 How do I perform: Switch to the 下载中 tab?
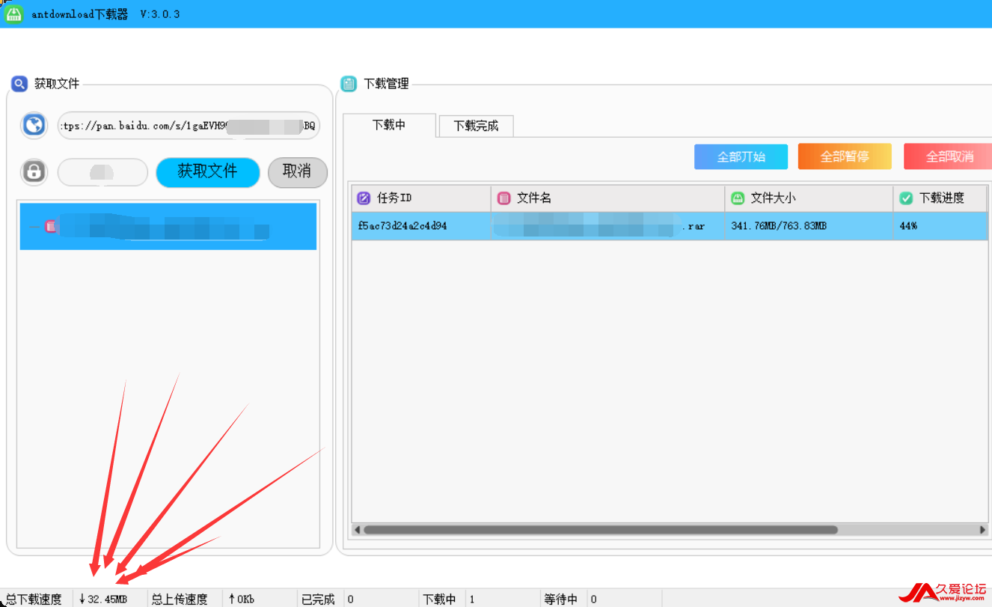tap(389, 125)
